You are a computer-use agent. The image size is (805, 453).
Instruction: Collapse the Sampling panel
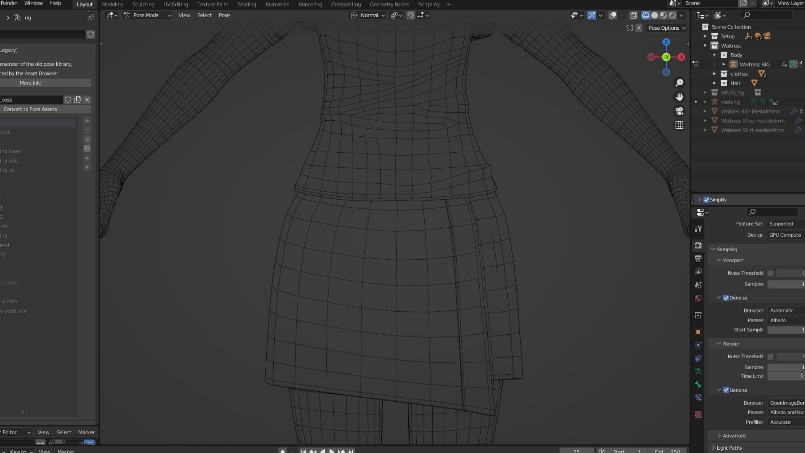click(x=726, y=250)
